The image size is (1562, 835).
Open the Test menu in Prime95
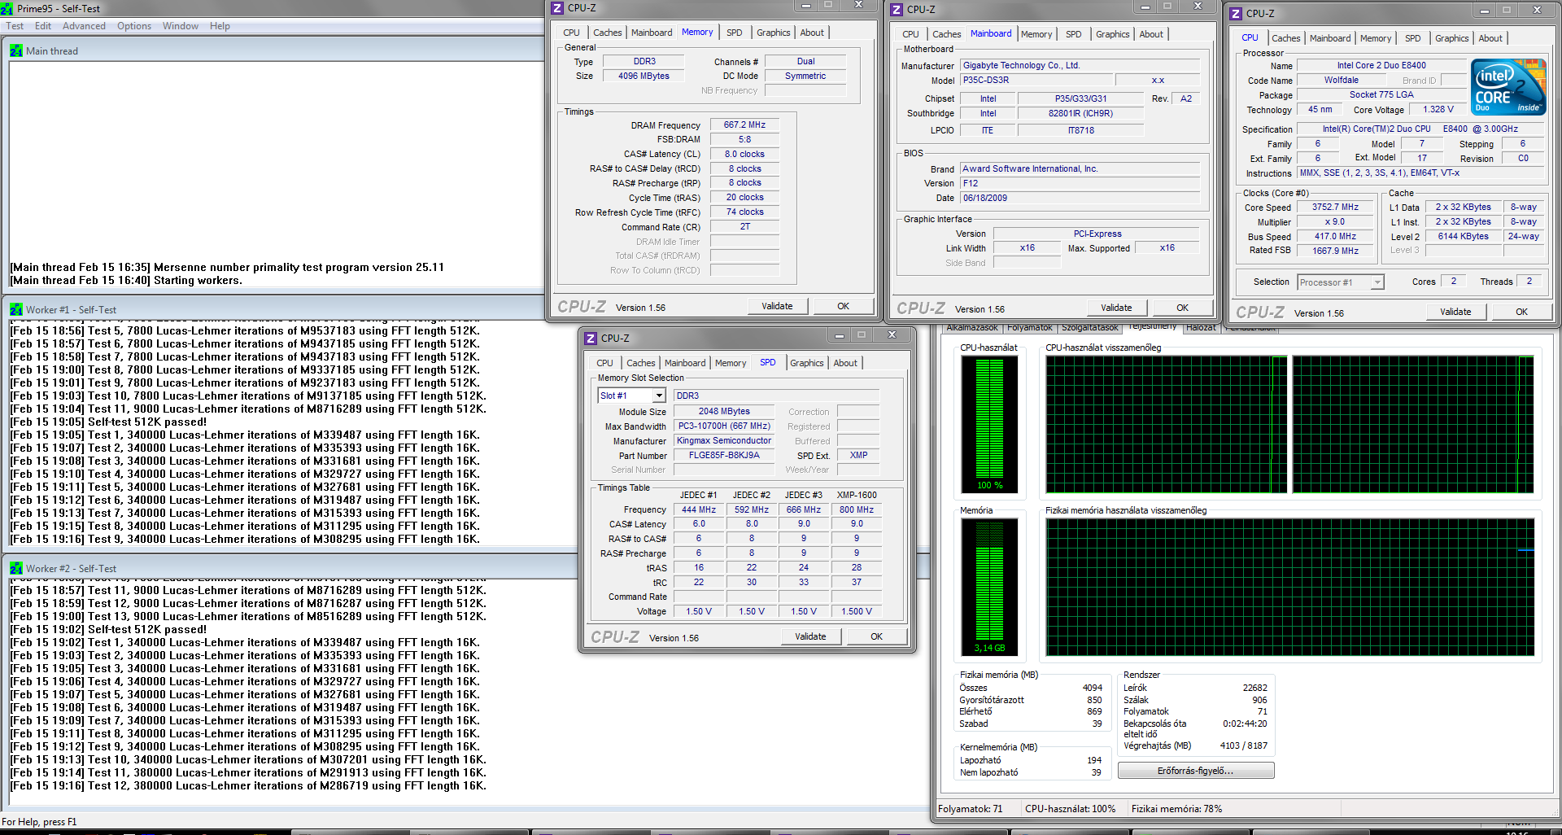15,26
